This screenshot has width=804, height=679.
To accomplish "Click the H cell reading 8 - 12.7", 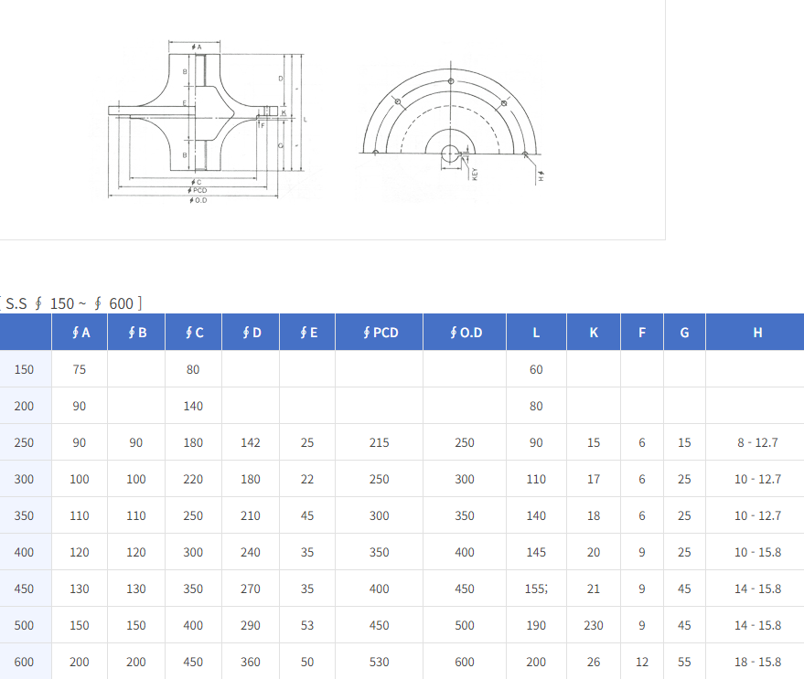I will click(756, 442).
